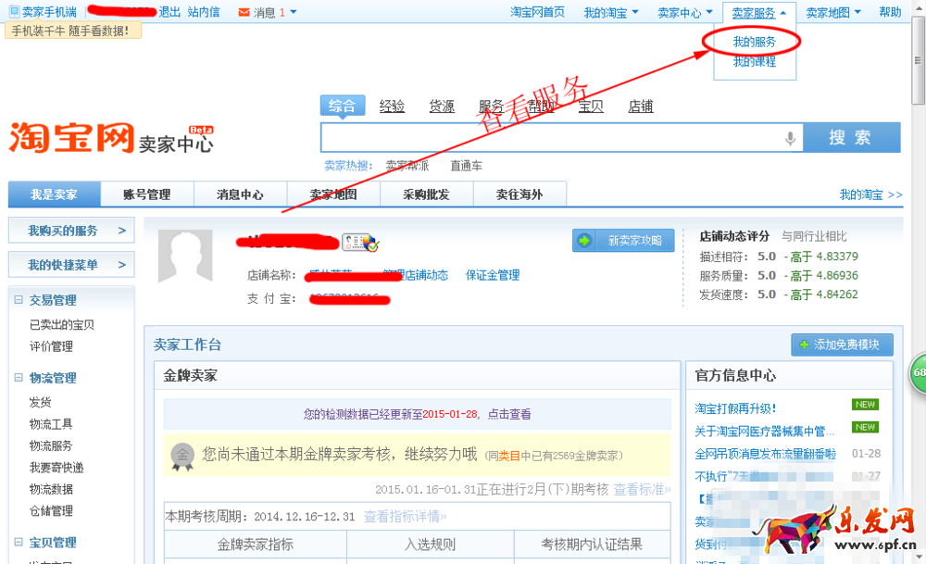926x564 pixels.
Task: Open 评价管理 in sidebar
Action: tap(51, 346)
